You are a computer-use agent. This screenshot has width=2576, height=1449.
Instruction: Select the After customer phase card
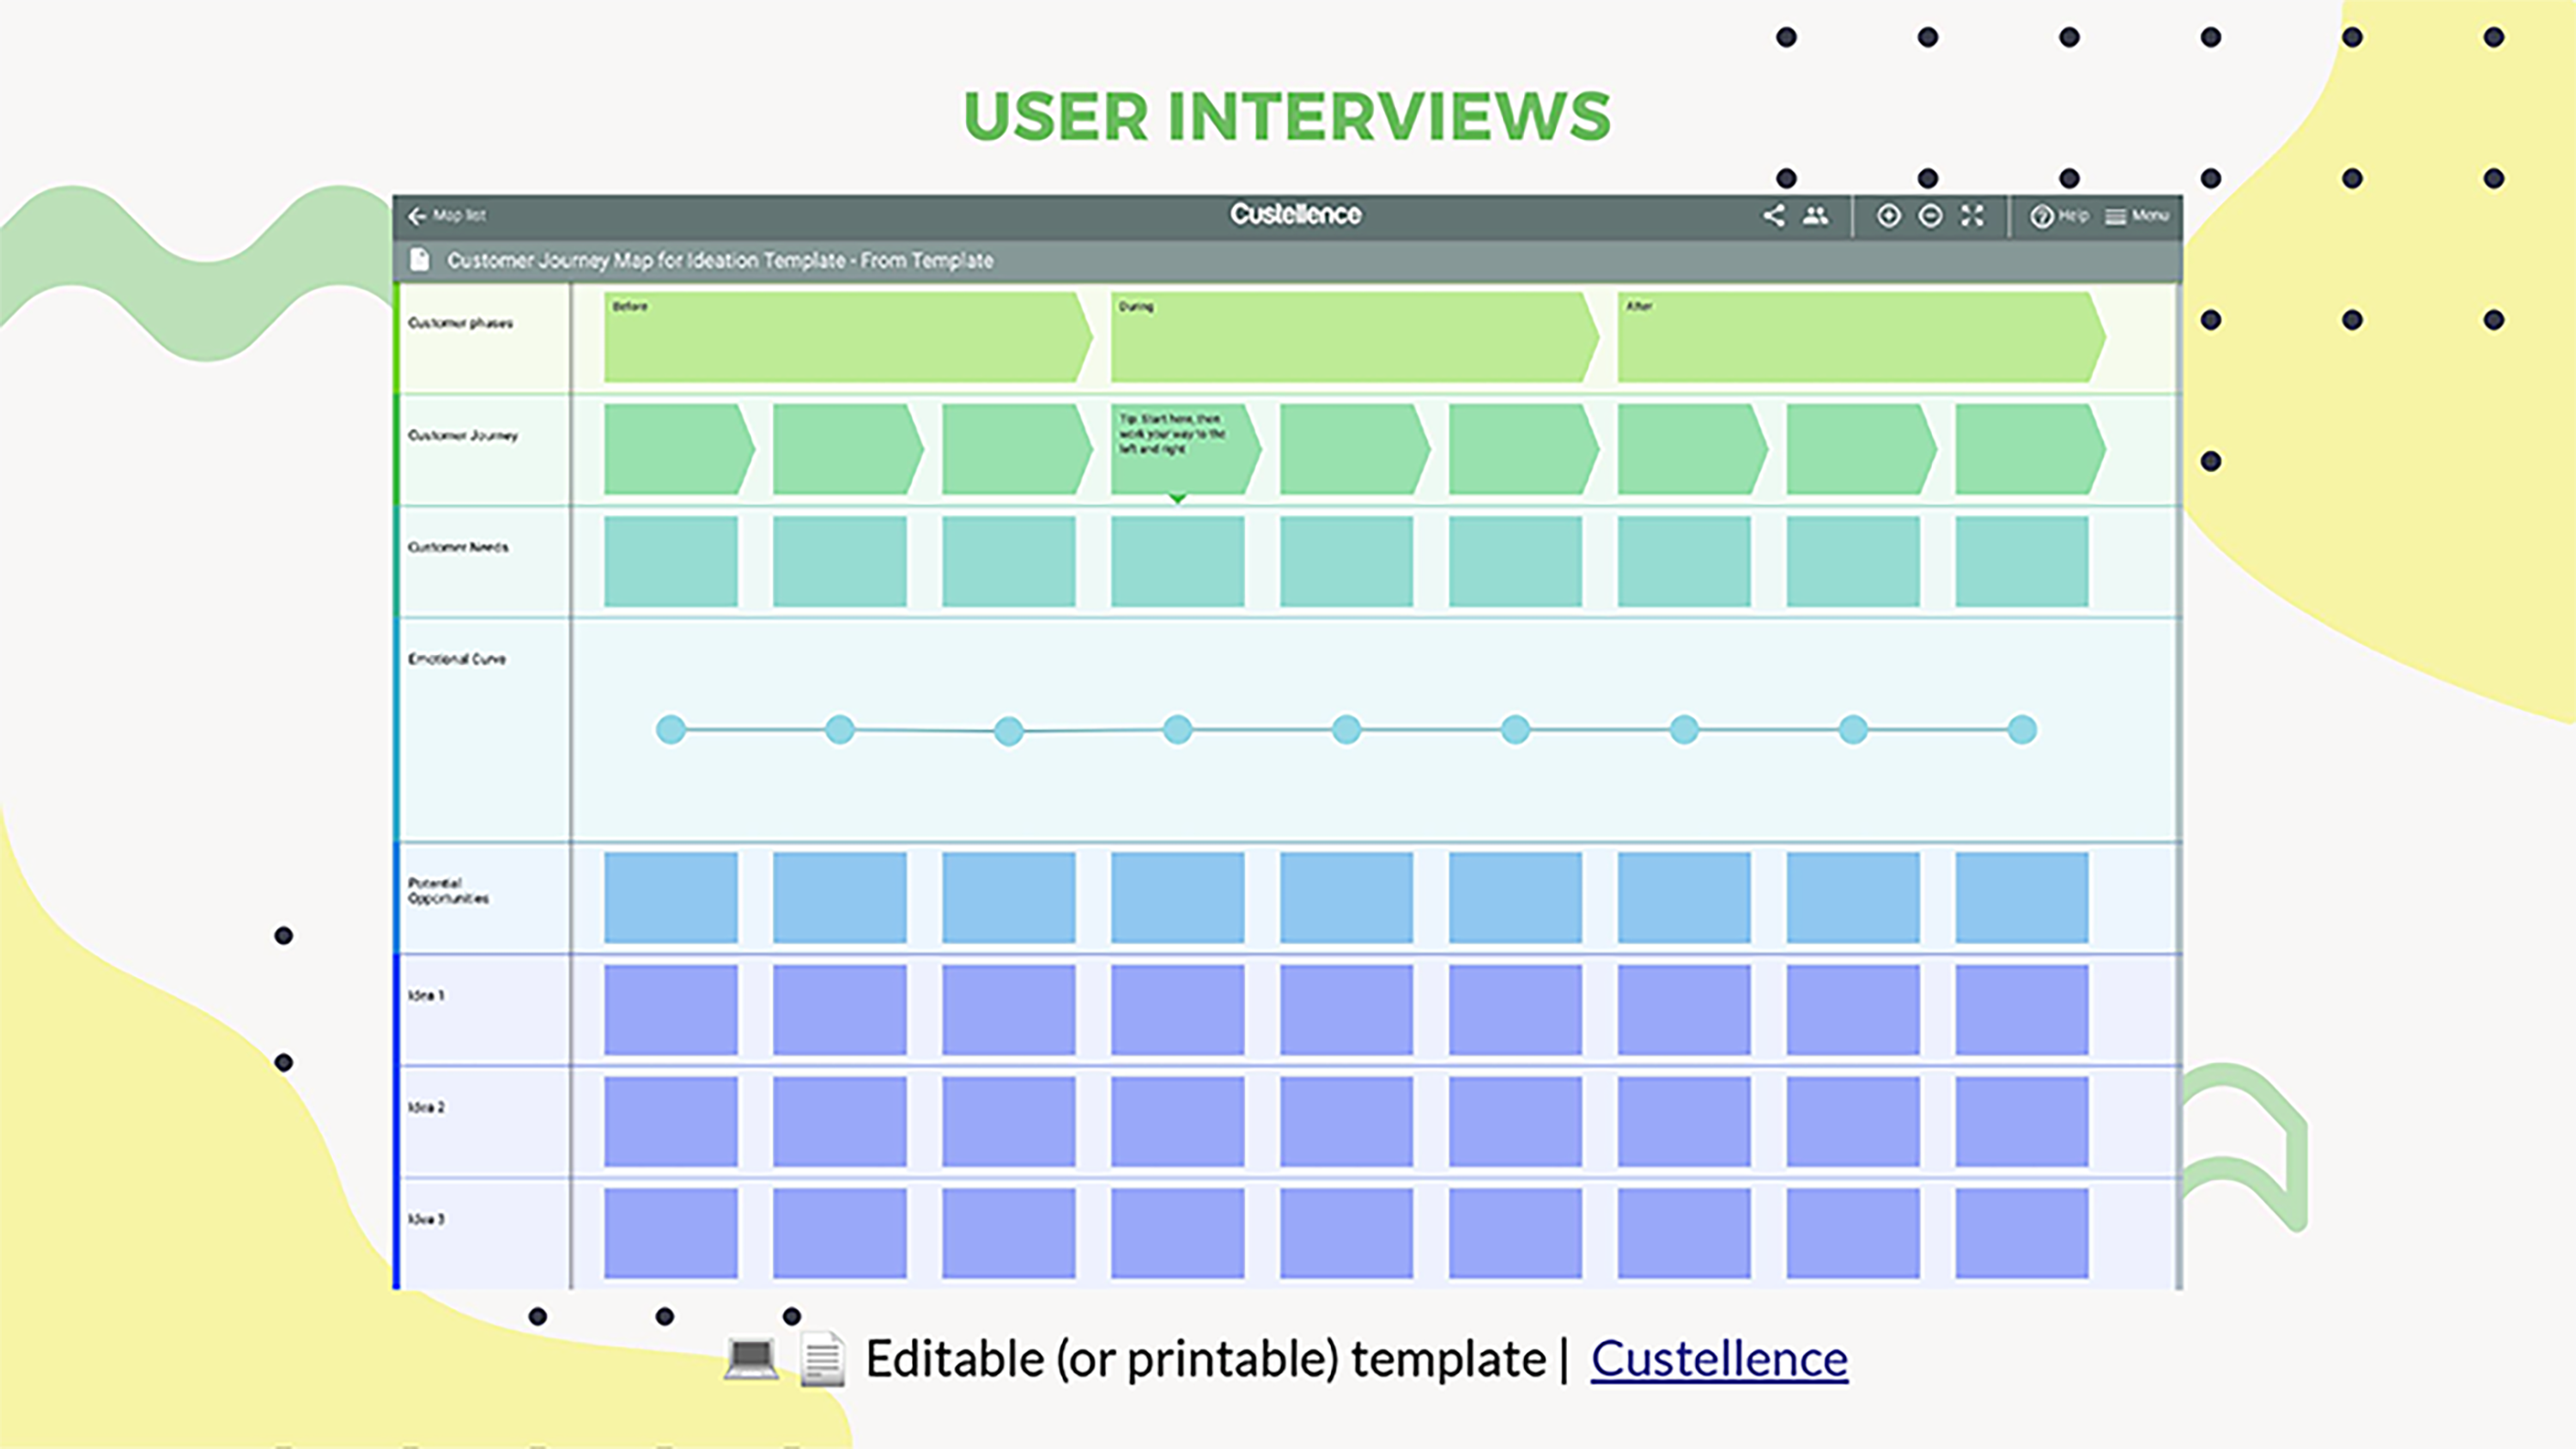(1859, 337)
